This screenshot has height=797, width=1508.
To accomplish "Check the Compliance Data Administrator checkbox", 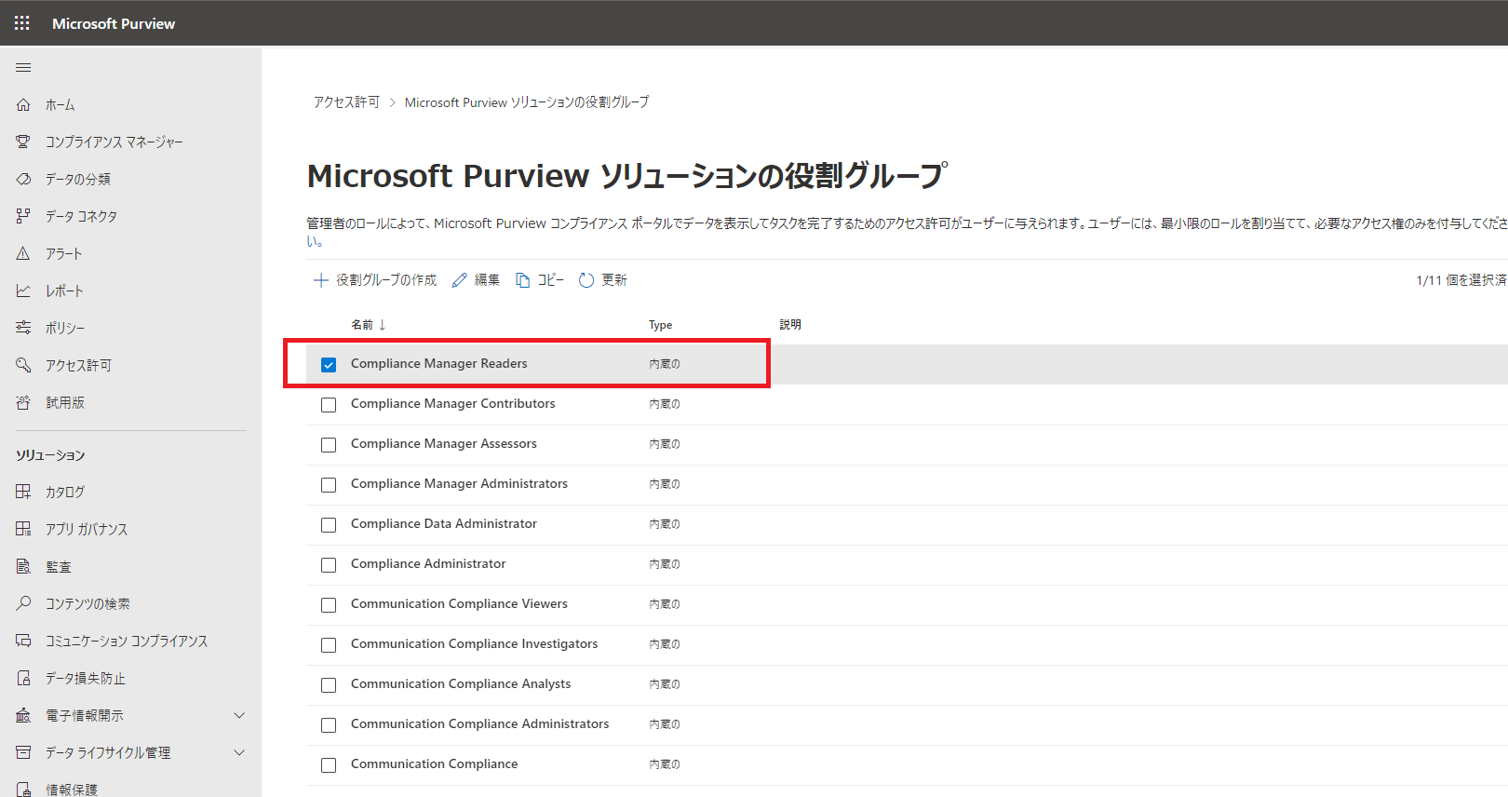I will pos(329,525).
